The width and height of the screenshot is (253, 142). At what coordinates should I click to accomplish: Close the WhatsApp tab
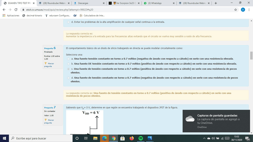[174, 3]
